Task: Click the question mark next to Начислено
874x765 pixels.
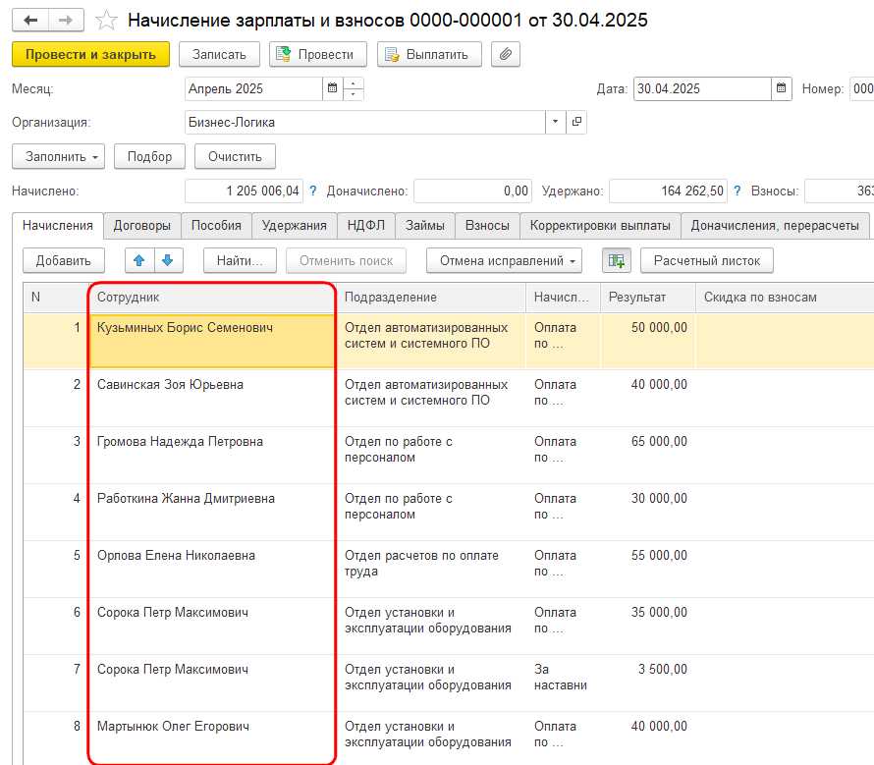Action: point(312,191)
